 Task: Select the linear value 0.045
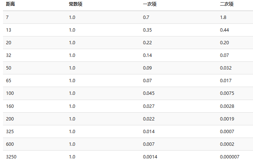(149, 93)
